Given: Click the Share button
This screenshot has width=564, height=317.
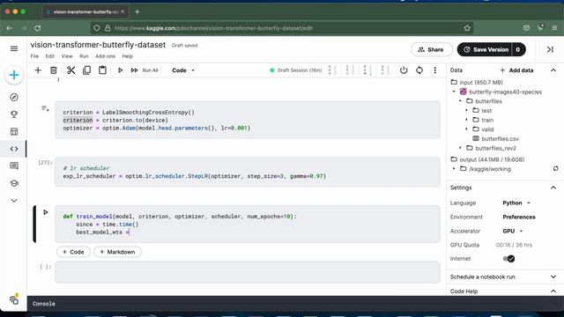Looking at the screenshot, I should pyautogui.click(x=431, y=49).
